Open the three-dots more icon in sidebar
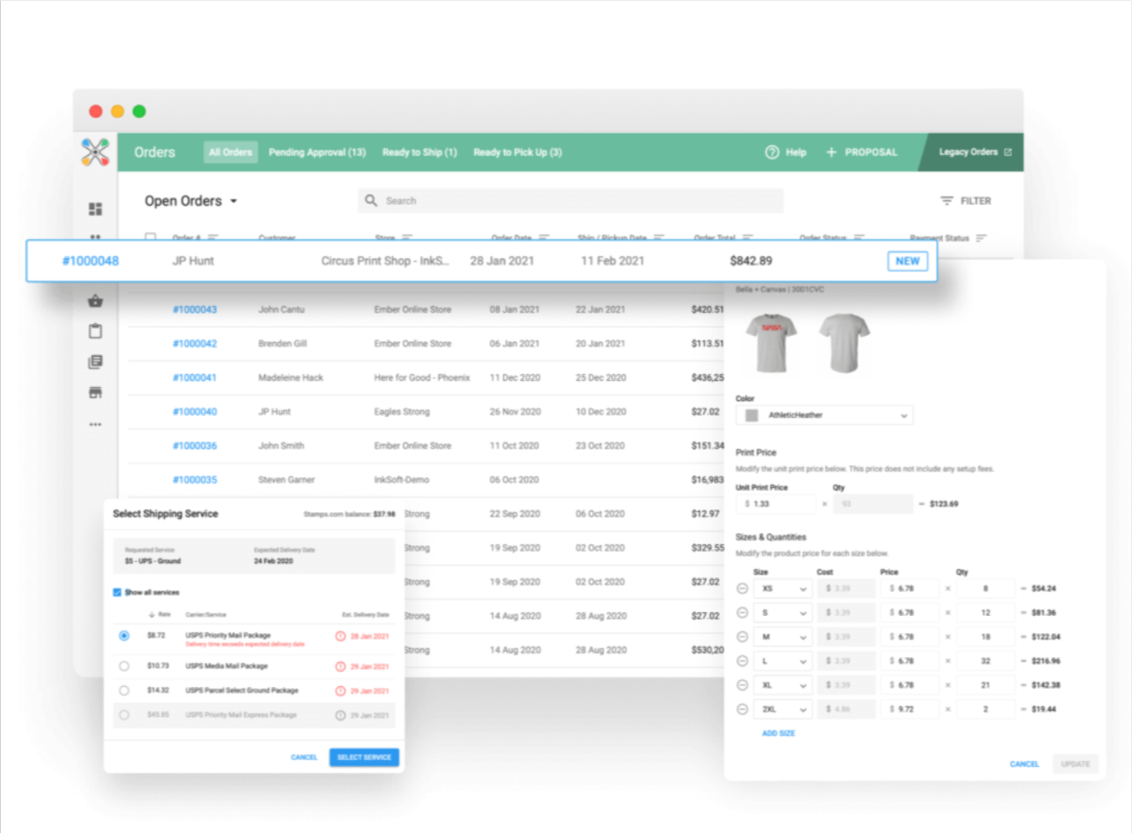 pos(95,424)
